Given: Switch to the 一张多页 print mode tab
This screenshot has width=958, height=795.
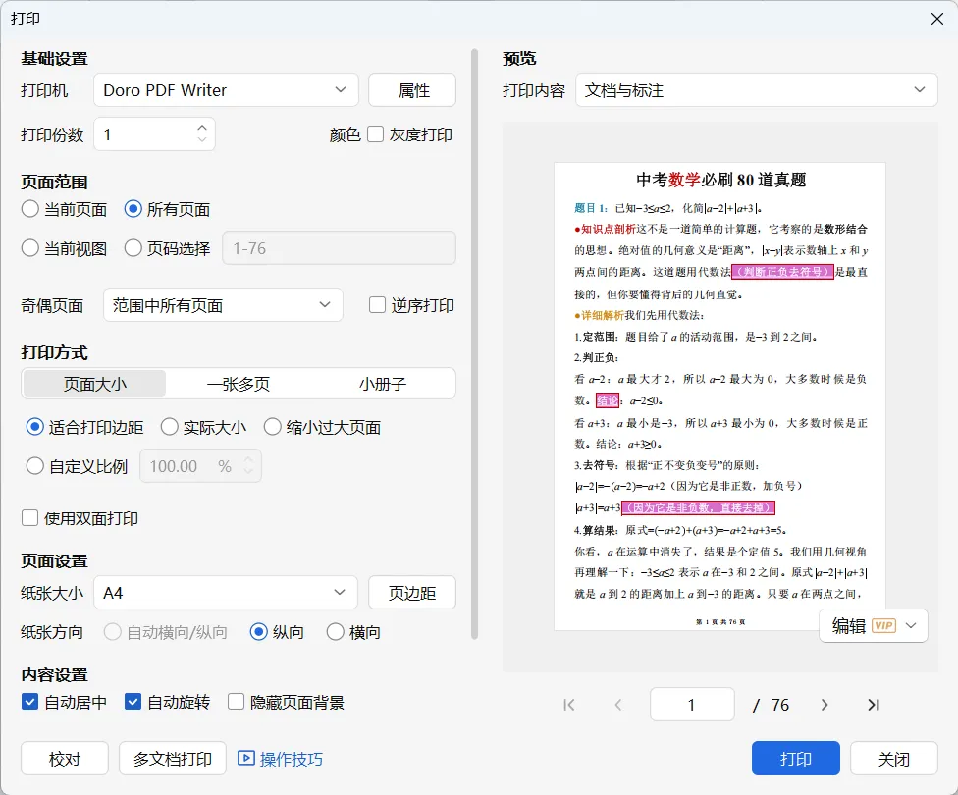Looking at the screenshot, I should [239, 383].
